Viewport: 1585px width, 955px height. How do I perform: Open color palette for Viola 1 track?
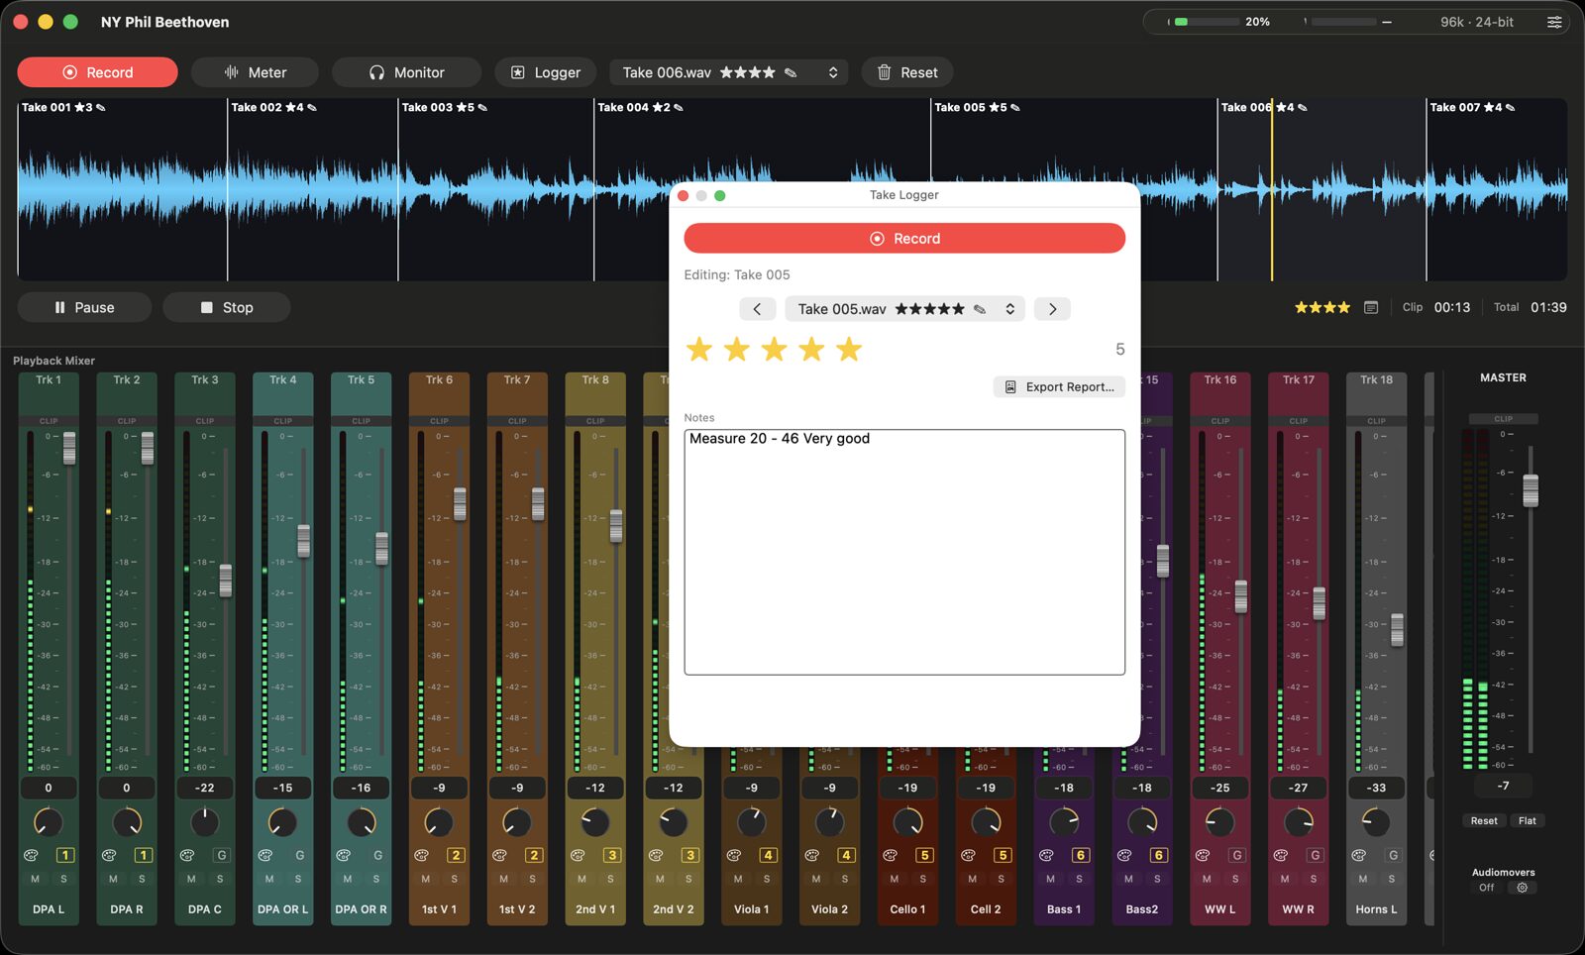tap(734, 855)
